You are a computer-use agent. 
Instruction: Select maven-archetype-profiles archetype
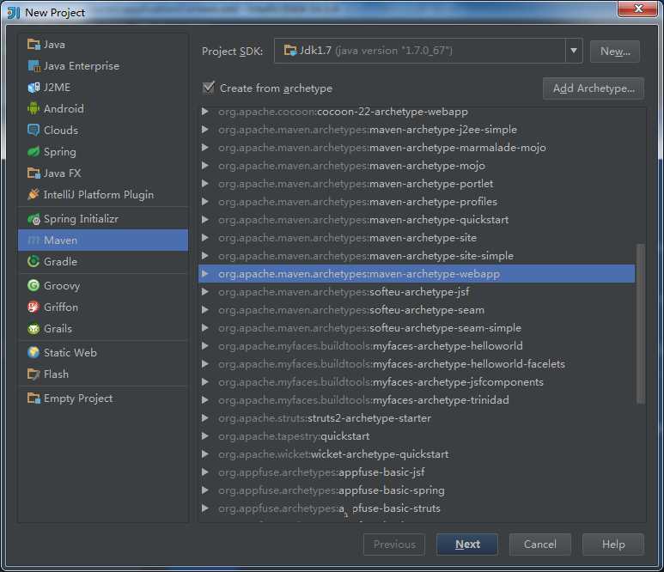pos(417,202)
